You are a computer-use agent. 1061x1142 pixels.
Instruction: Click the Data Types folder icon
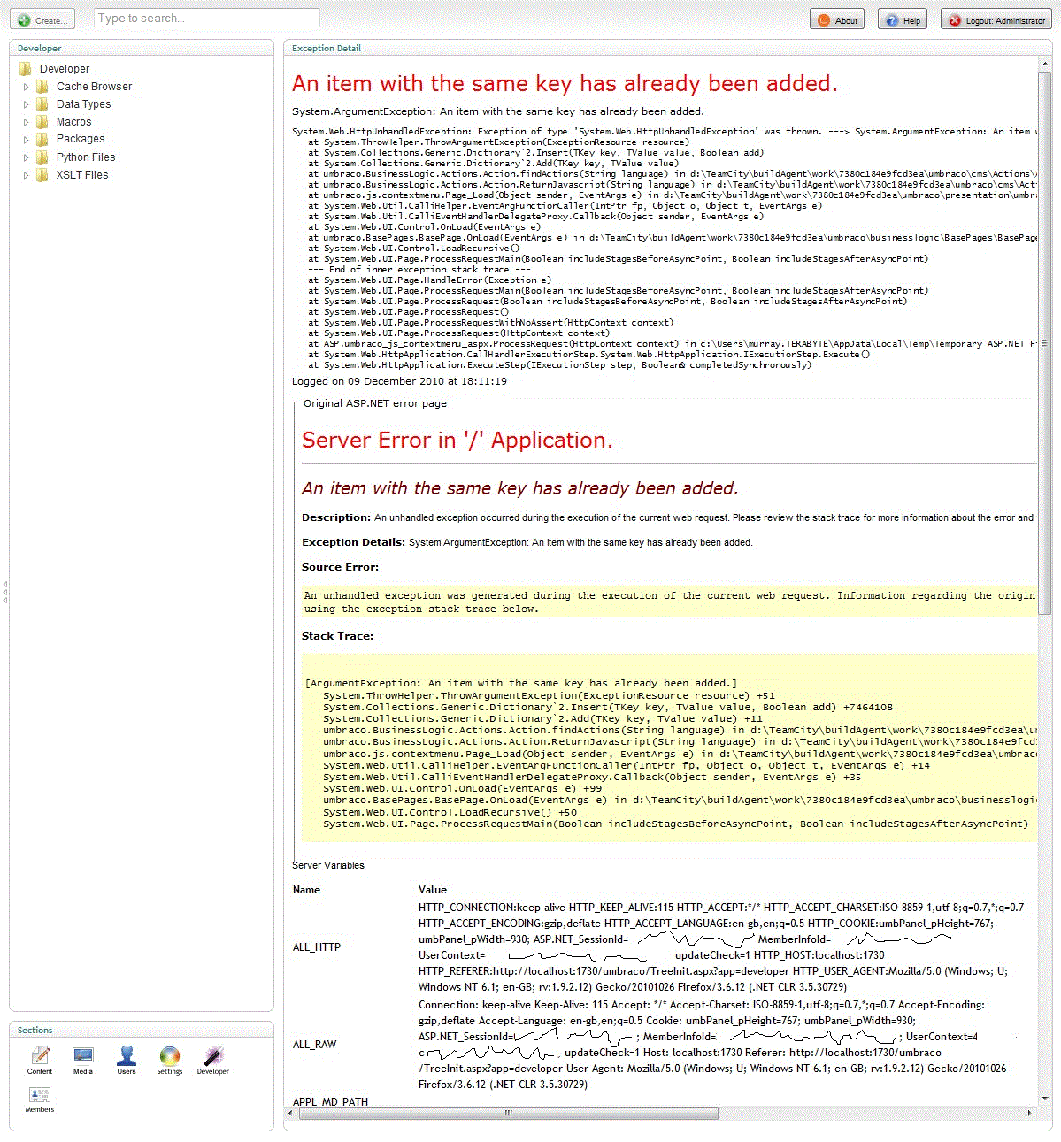[x=42, y=103]
